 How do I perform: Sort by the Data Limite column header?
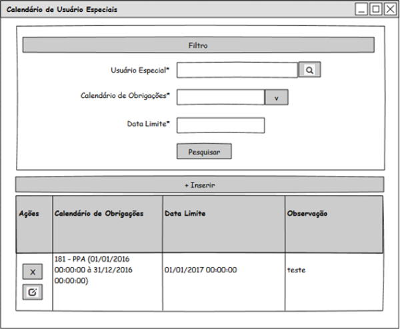coord(223,214)
